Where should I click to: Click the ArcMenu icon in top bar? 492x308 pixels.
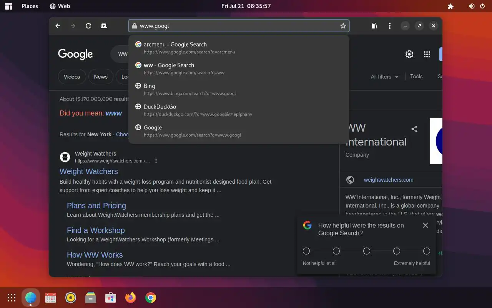(8, 6)
